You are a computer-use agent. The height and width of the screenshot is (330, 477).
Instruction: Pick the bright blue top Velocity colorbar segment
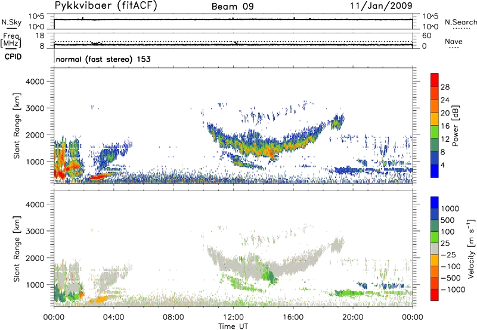click(435, 203)
